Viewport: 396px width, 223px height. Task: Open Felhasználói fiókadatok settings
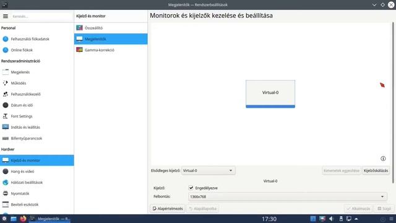pos(37,39)
